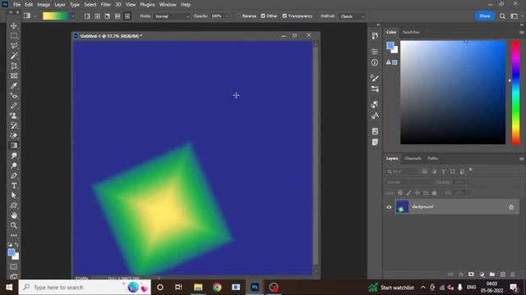
Task: Select the Gradient tool
Action: point(14,146)
